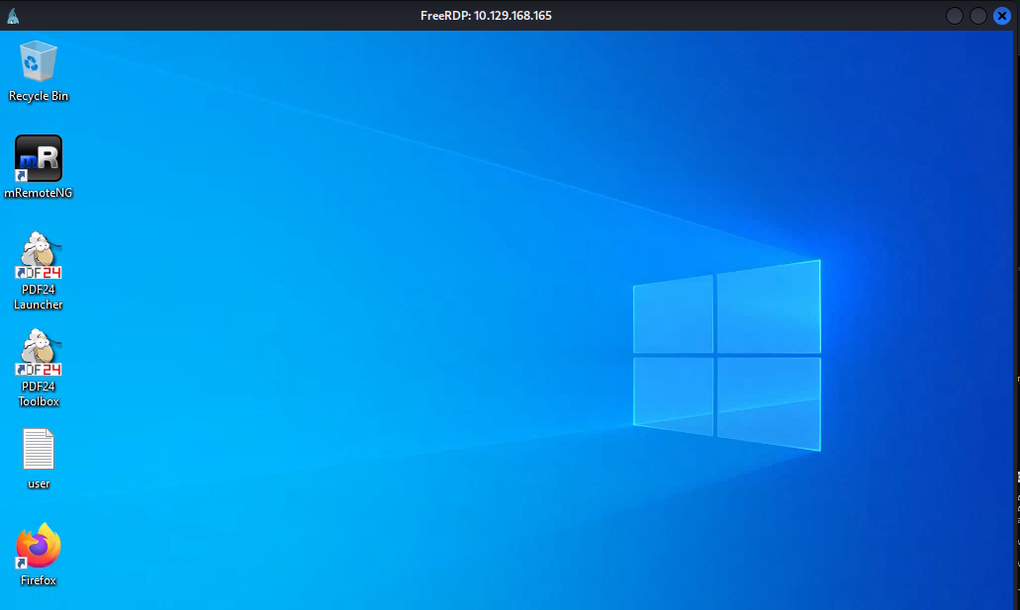Click the Windows logo on the wallpaper
Viewport: 1020px width, 610px height.
[x=726, y=355]
